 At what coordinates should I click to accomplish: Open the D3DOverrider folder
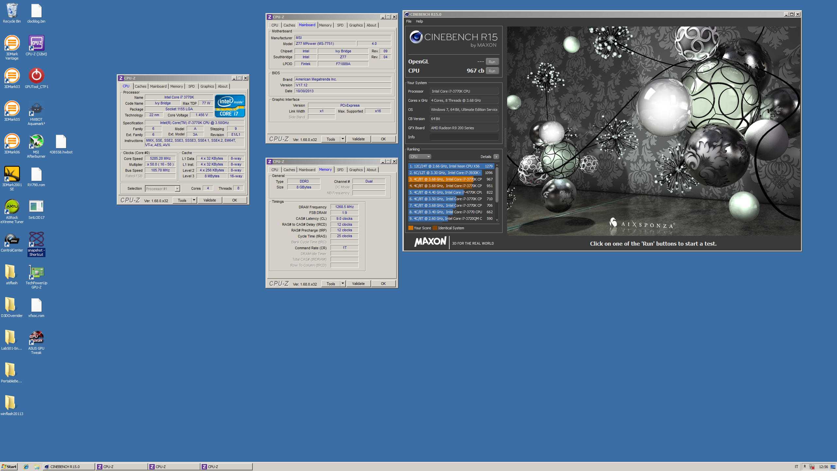pyautogui.click(x=12, y=307)
